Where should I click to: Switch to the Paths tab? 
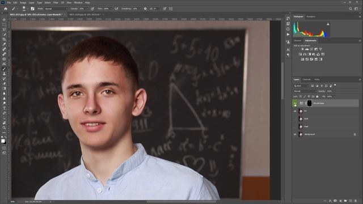pyautogui.click(x=317, y=79)
